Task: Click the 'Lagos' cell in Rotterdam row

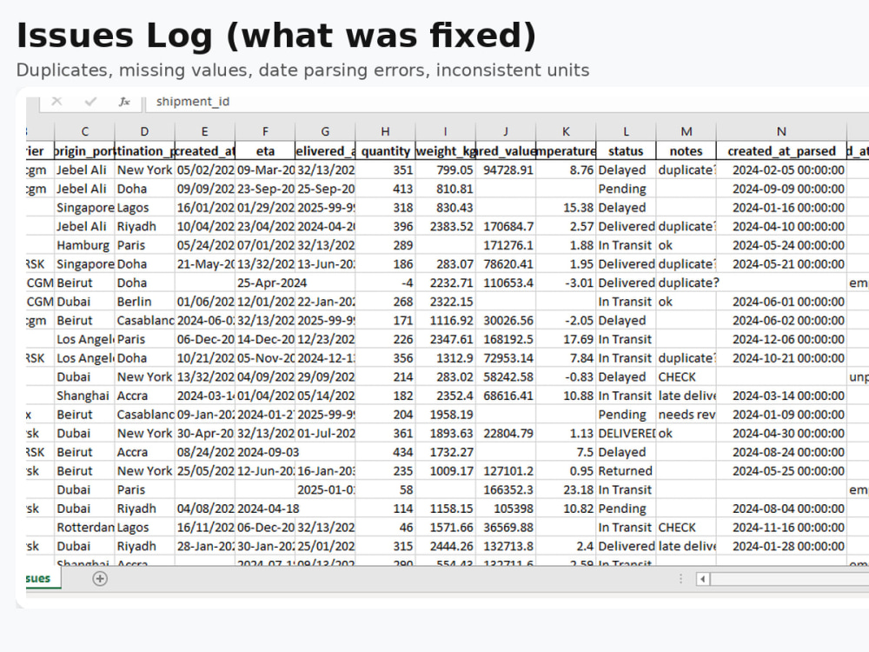Action: point(144,528)
